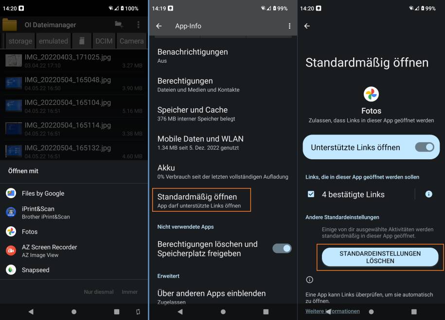Image resolution: width=445 pixels, height=320 pixels.
Task: Select iPrint&Scan app icon
Action: (x=11, y=212)
